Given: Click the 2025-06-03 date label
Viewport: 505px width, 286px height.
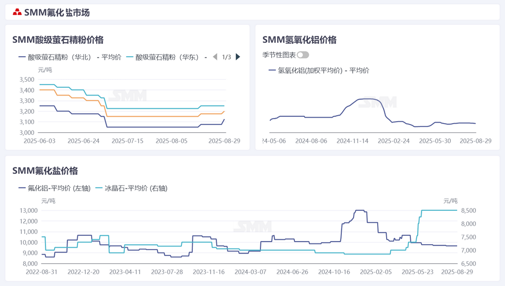Looking at the screenshot, I should [x=39, y=141].
